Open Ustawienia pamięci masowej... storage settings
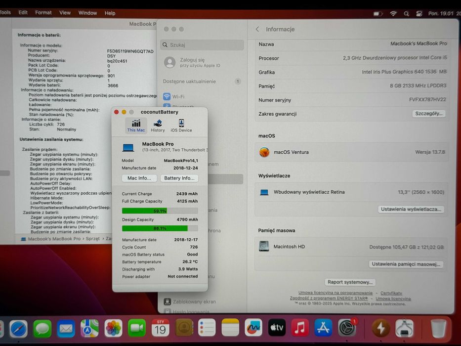Image resolution: width=461 pixels, height=346 pixels. 406,264
